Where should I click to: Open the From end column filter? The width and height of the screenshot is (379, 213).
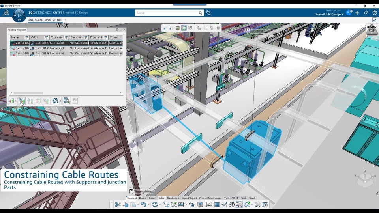point(106,37)
